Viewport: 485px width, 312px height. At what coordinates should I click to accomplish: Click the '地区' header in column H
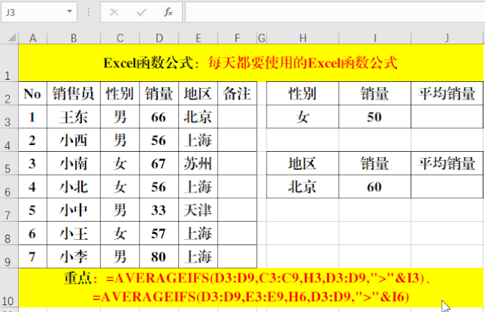[303, 163]
